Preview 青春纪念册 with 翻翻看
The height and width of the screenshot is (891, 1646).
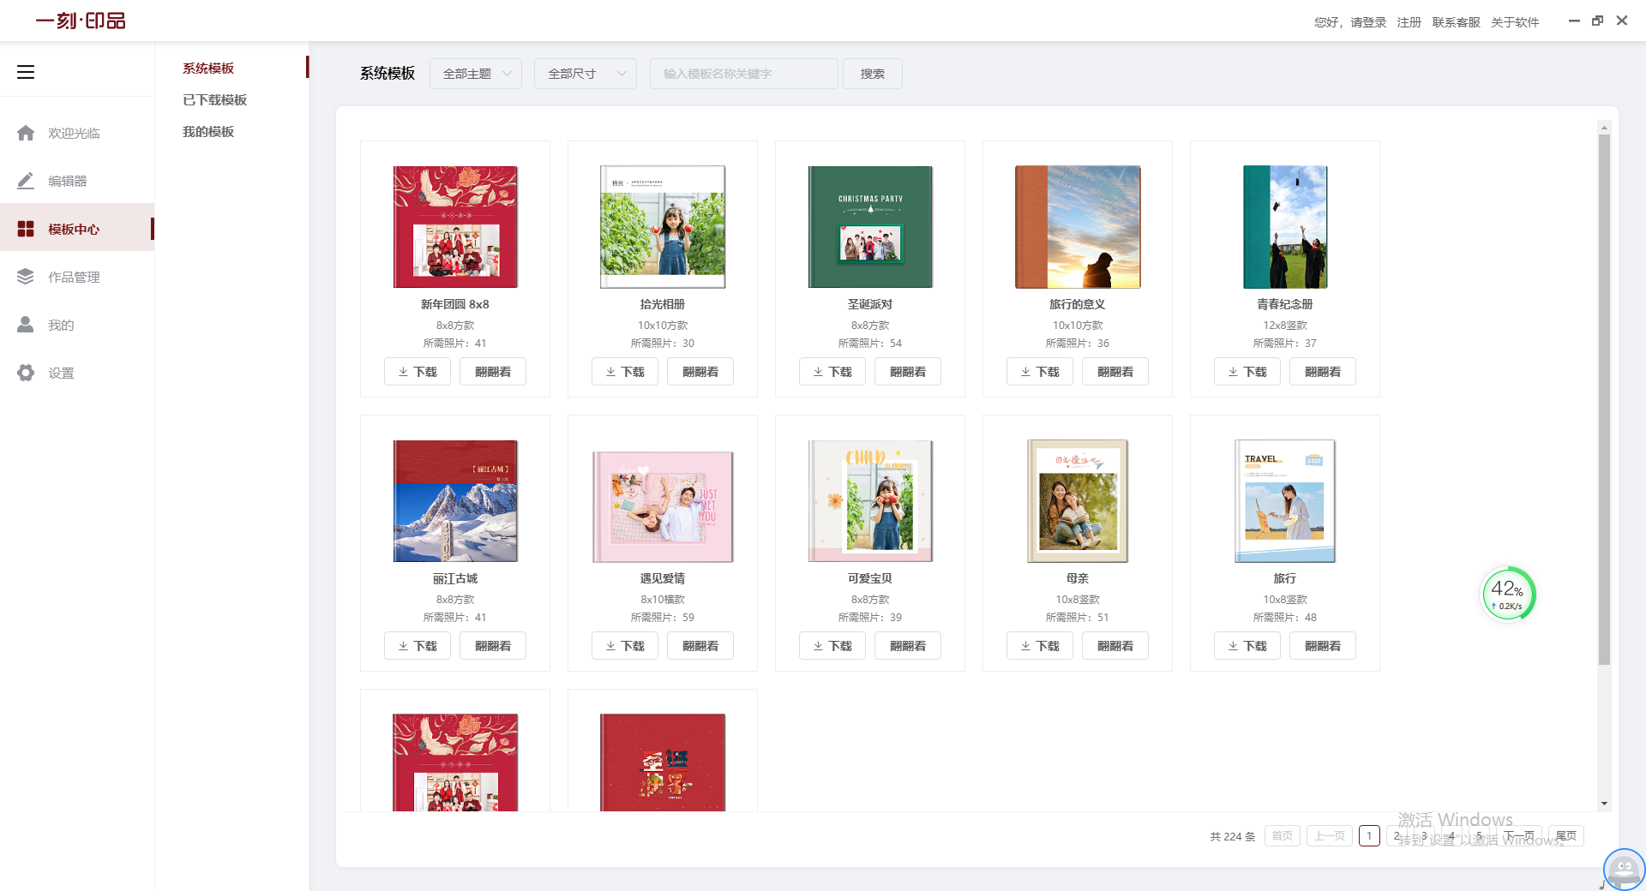point(1323,372)
